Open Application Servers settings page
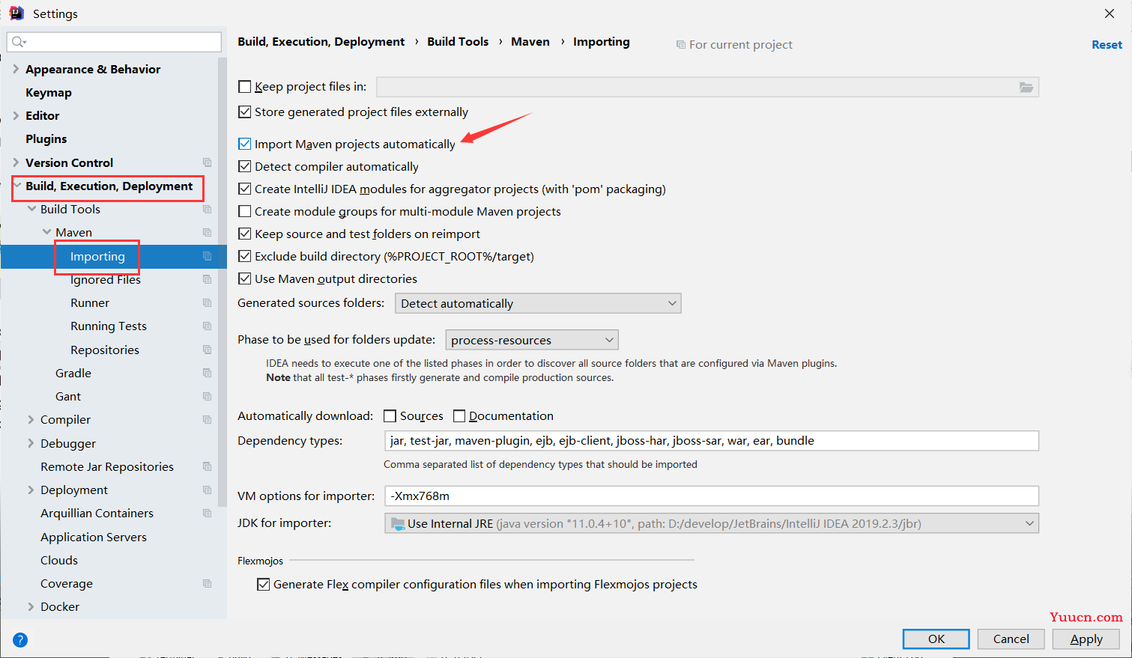 [x=94, y=537]
